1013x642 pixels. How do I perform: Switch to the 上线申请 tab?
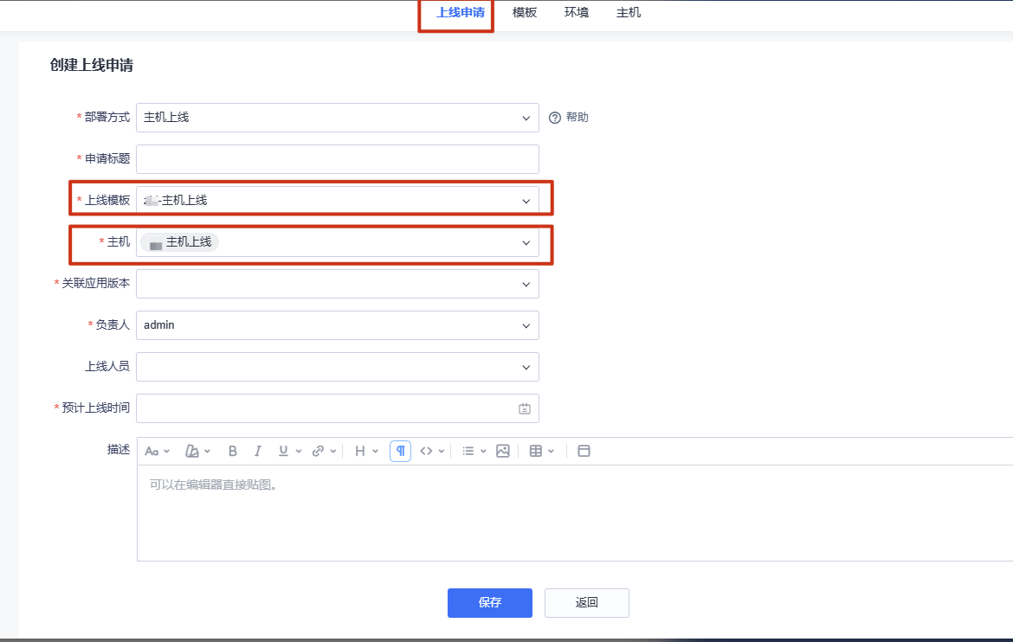tap(461, 12)
